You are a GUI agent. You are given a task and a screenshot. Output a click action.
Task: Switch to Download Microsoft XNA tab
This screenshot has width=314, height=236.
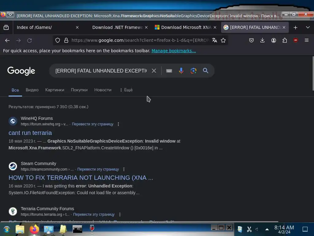tap(183, 27)
